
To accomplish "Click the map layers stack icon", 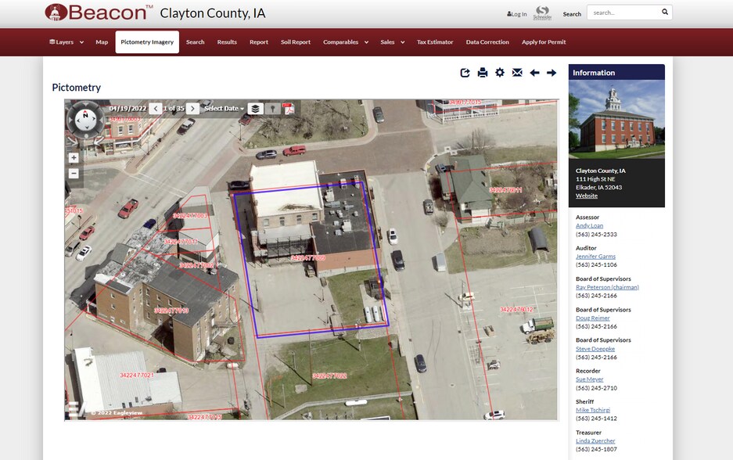I will pyautogui.click(x=255, y=109).
